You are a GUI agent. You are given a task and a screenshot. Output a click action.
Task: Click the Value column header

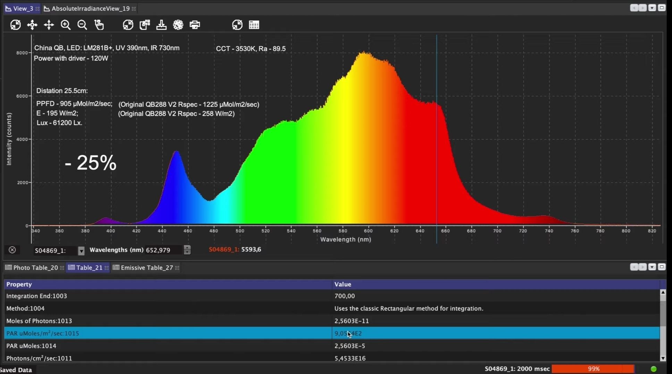point(496,284)
